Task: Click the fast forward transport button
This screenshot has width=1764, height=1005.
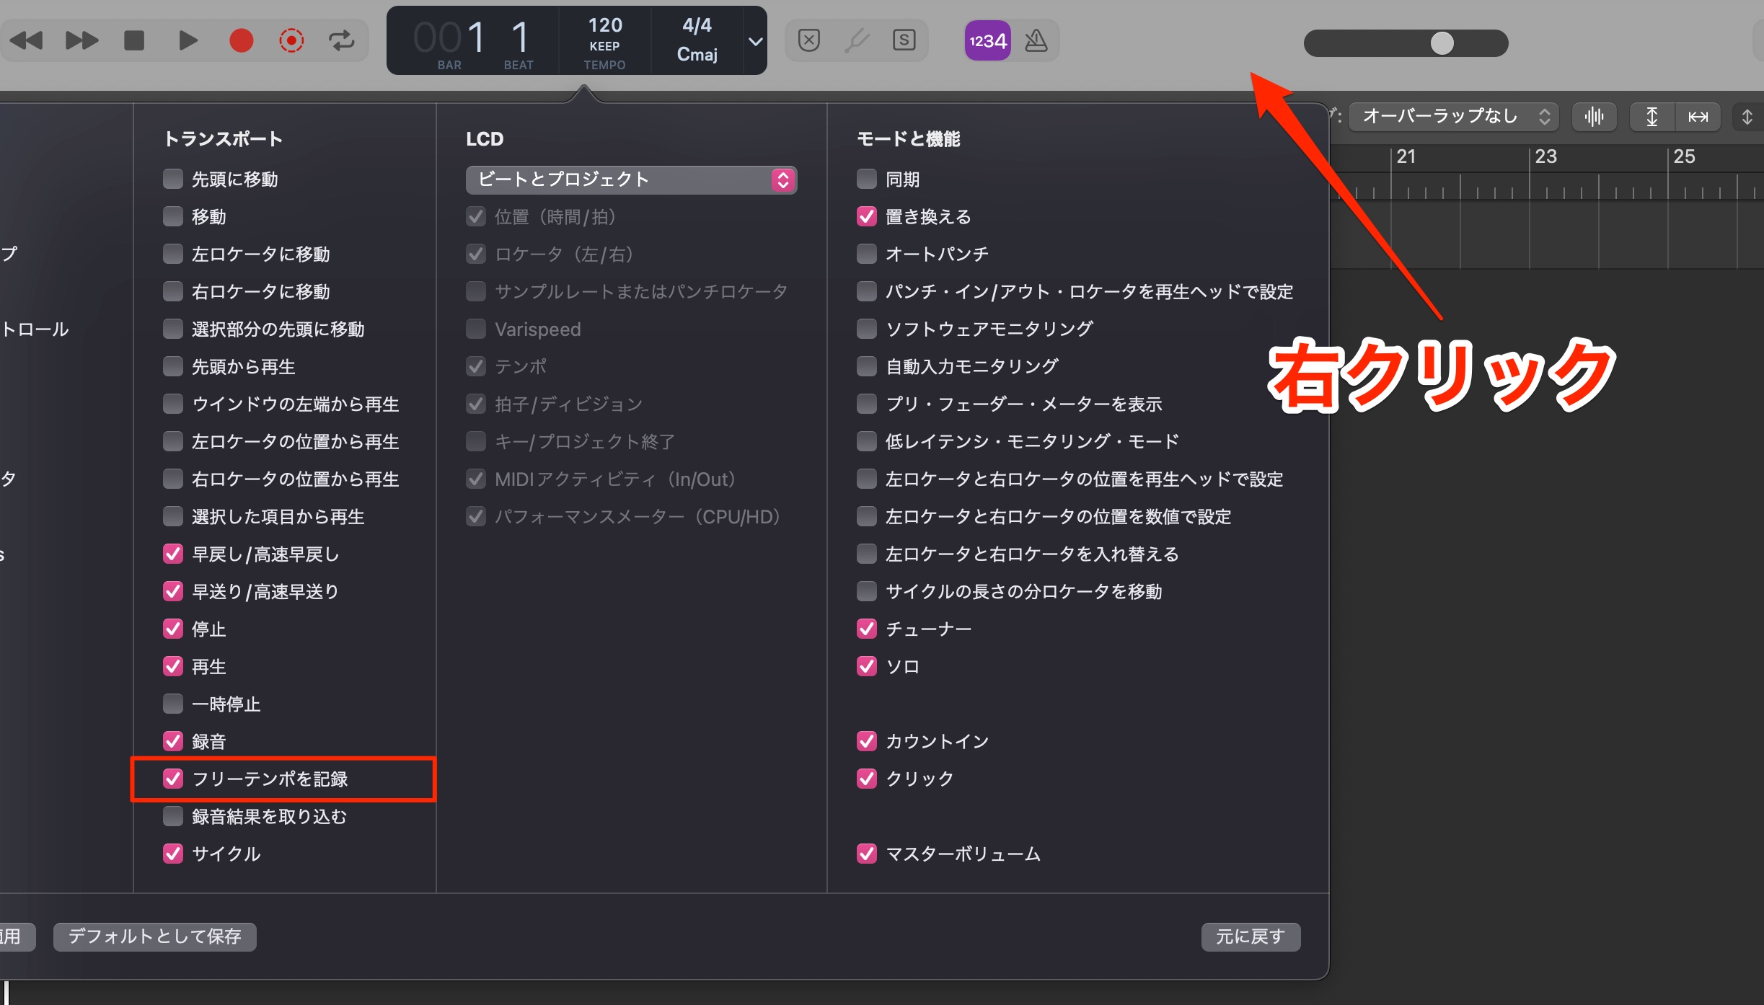Action: (81, 40)
